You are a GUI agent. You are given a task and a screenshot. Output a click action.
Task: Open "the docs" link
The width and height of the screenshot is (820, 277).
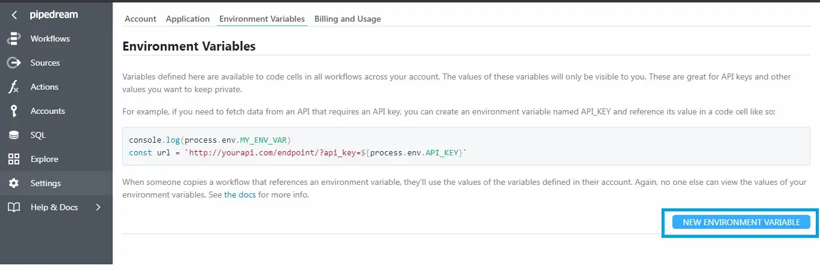[240, 195]
